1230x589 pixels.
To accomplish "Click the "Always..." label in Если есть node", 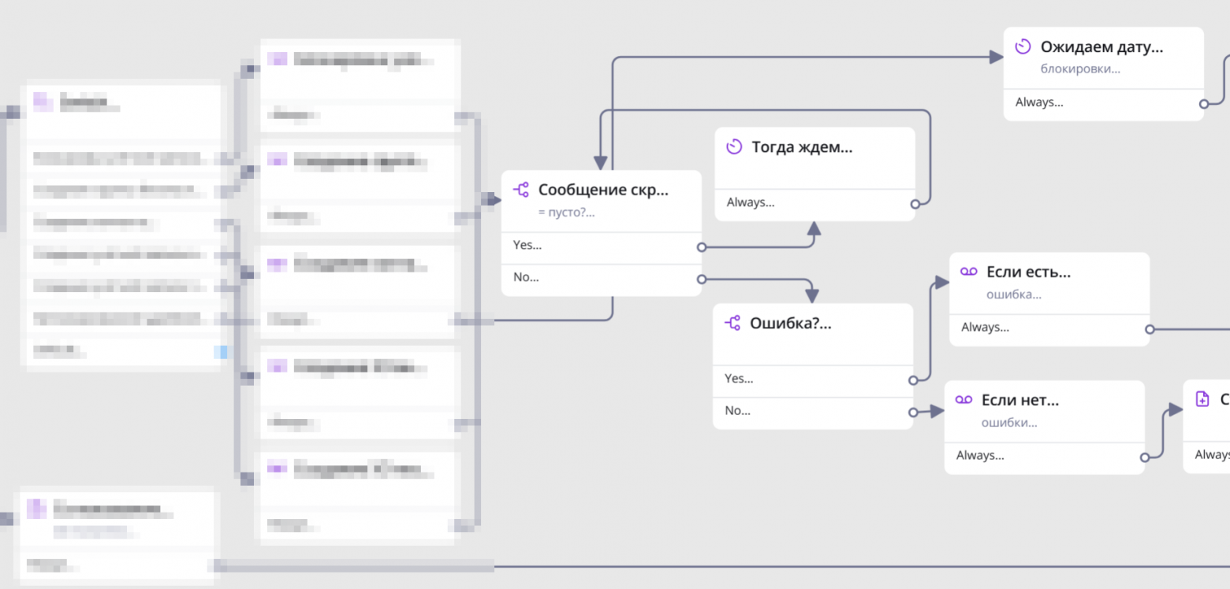I will 986,327.
